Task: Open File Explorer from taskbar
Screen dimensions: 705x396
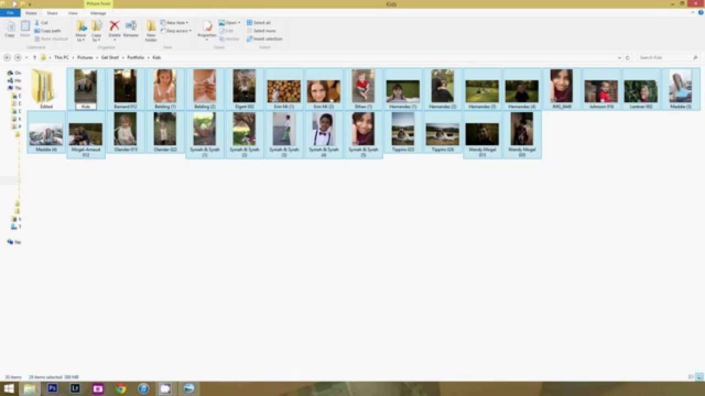Action: [30, 388]
